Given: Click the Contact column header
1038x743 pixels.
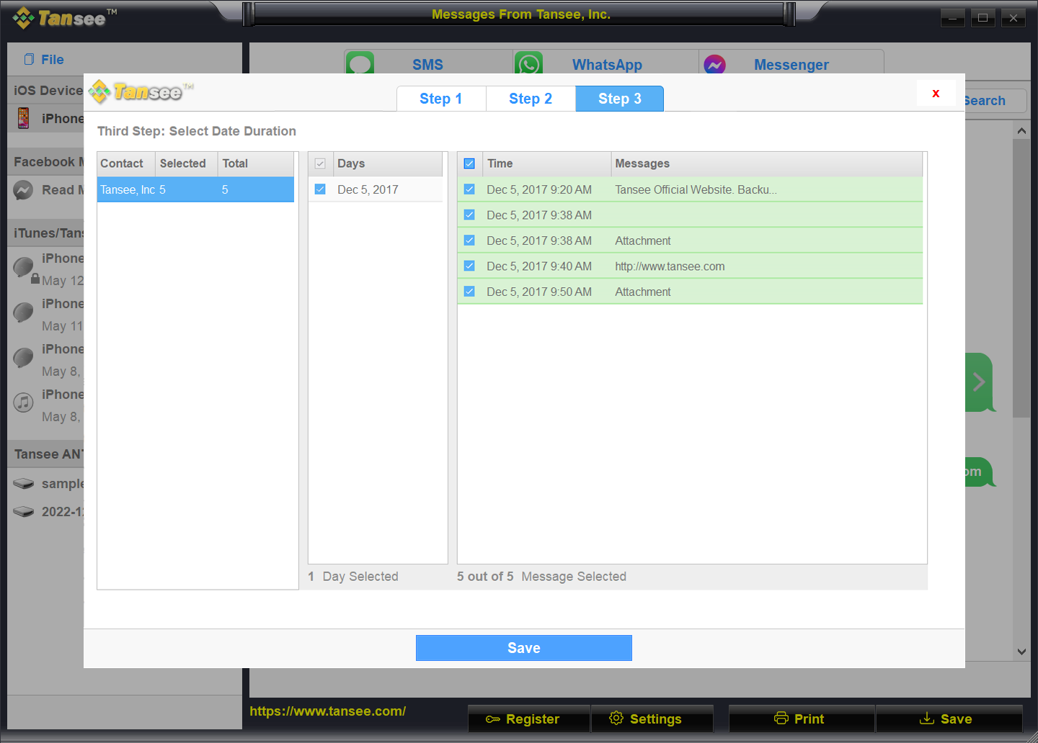Looking at the screenshot, I should [126, 163].
